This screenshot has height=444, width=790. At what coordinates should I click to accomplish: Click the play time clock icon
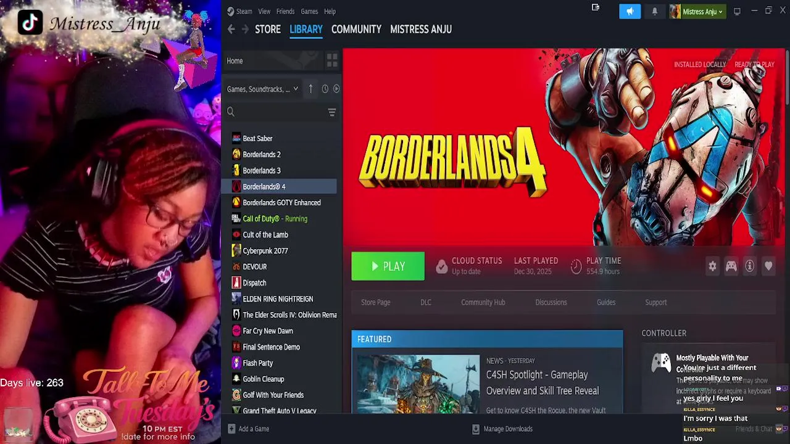576,266
